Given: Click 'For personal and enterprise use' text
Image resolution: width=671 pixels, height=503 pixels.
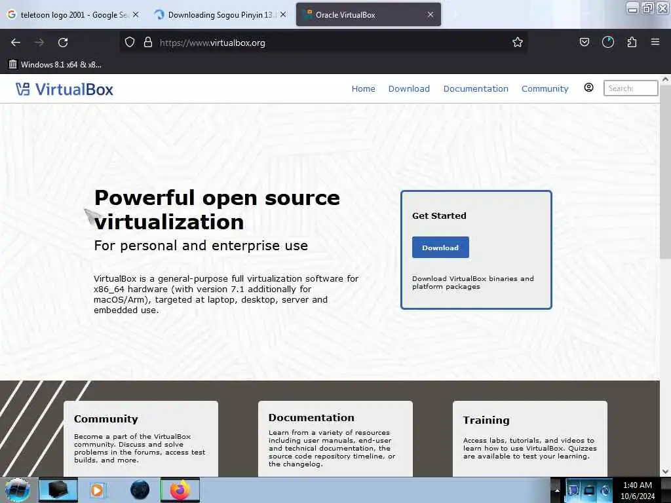Looking at the screenshot, I should tap(201, 246).
